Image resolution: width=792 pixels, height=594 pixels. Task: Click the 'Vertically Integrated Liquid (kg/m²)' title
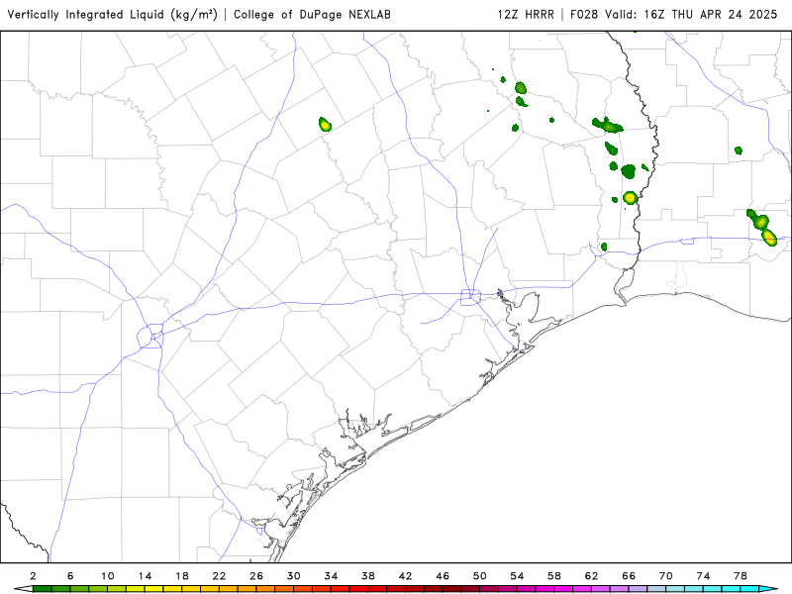point(112,14)
